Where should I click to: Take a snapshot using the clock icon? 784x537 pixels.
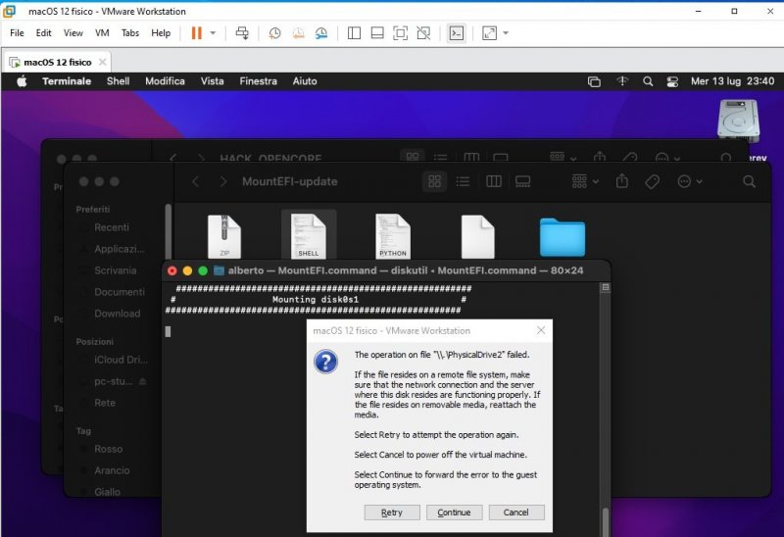point(275,32)
